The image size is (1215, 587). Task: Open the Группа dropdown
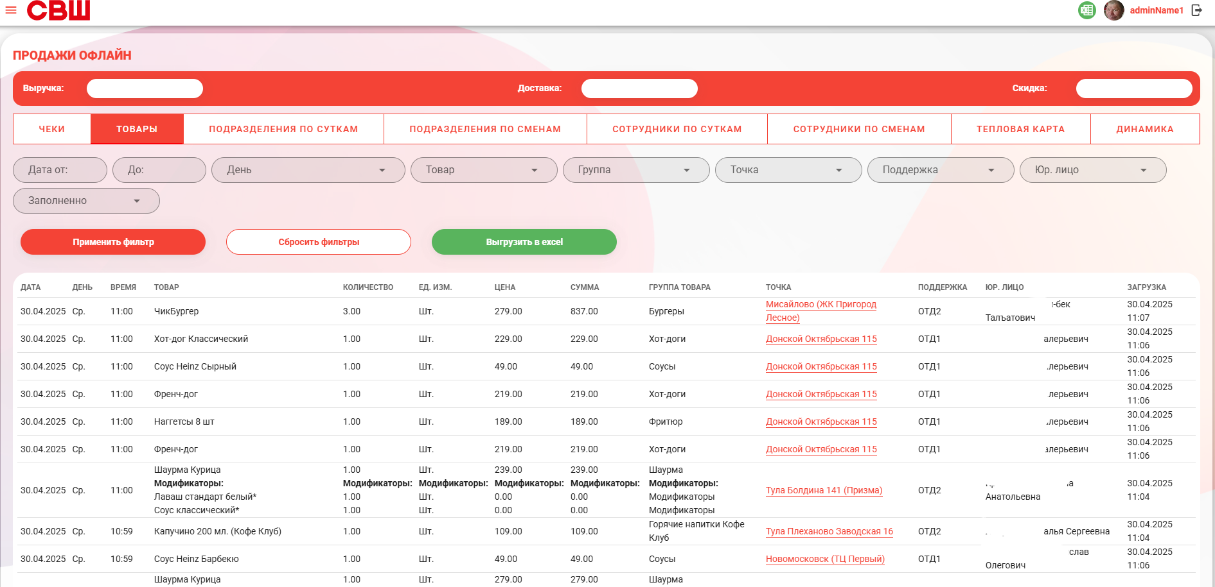636,170
